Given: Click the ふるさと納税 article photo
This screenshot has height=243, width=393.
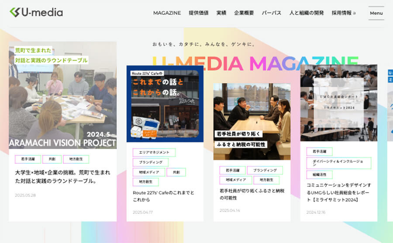Looking at the screenshot, I should [252, 121].
